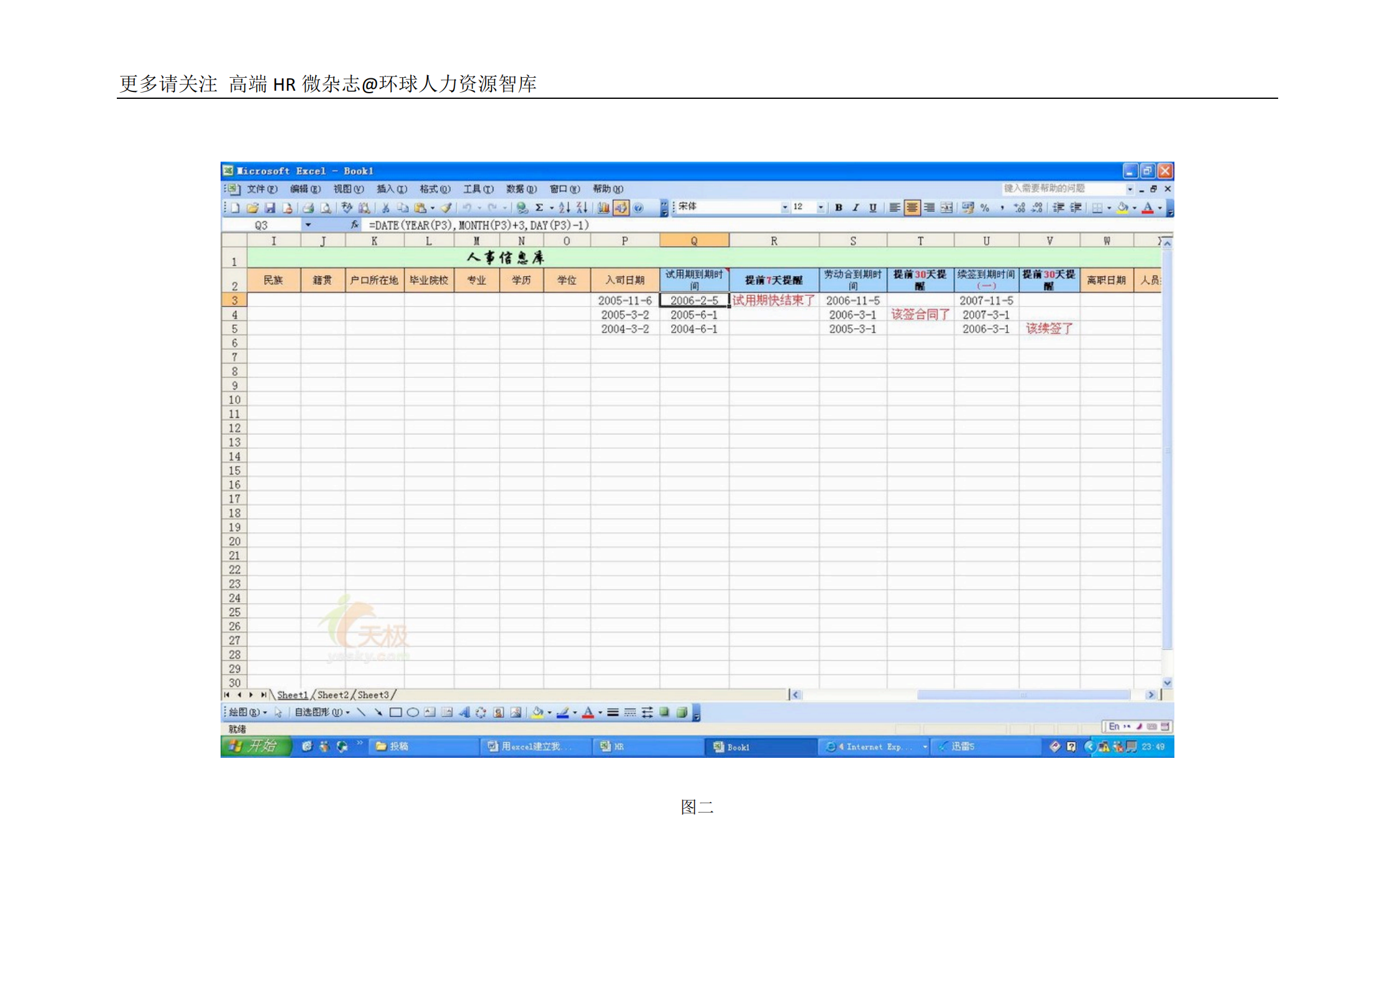The image size is (1395, 986).
Task: Toggle italic formatting
Action: (x=856, y=208)
